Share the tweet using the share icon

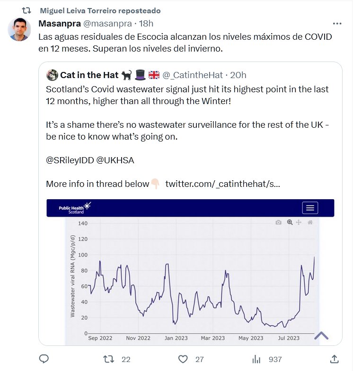(x=334, y=359)
